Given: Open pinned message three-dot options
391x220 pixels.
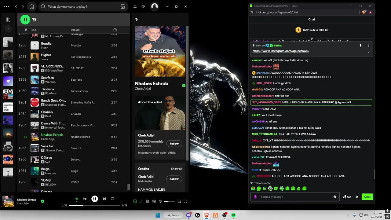Looking at the screenshot, I should 369,46.
